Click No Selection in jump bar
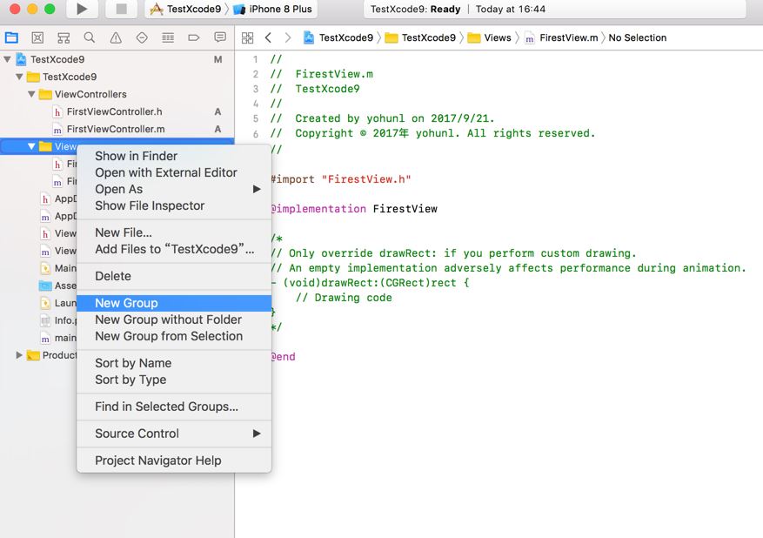This screenshot has width=763, height=538. click(638, 37)
